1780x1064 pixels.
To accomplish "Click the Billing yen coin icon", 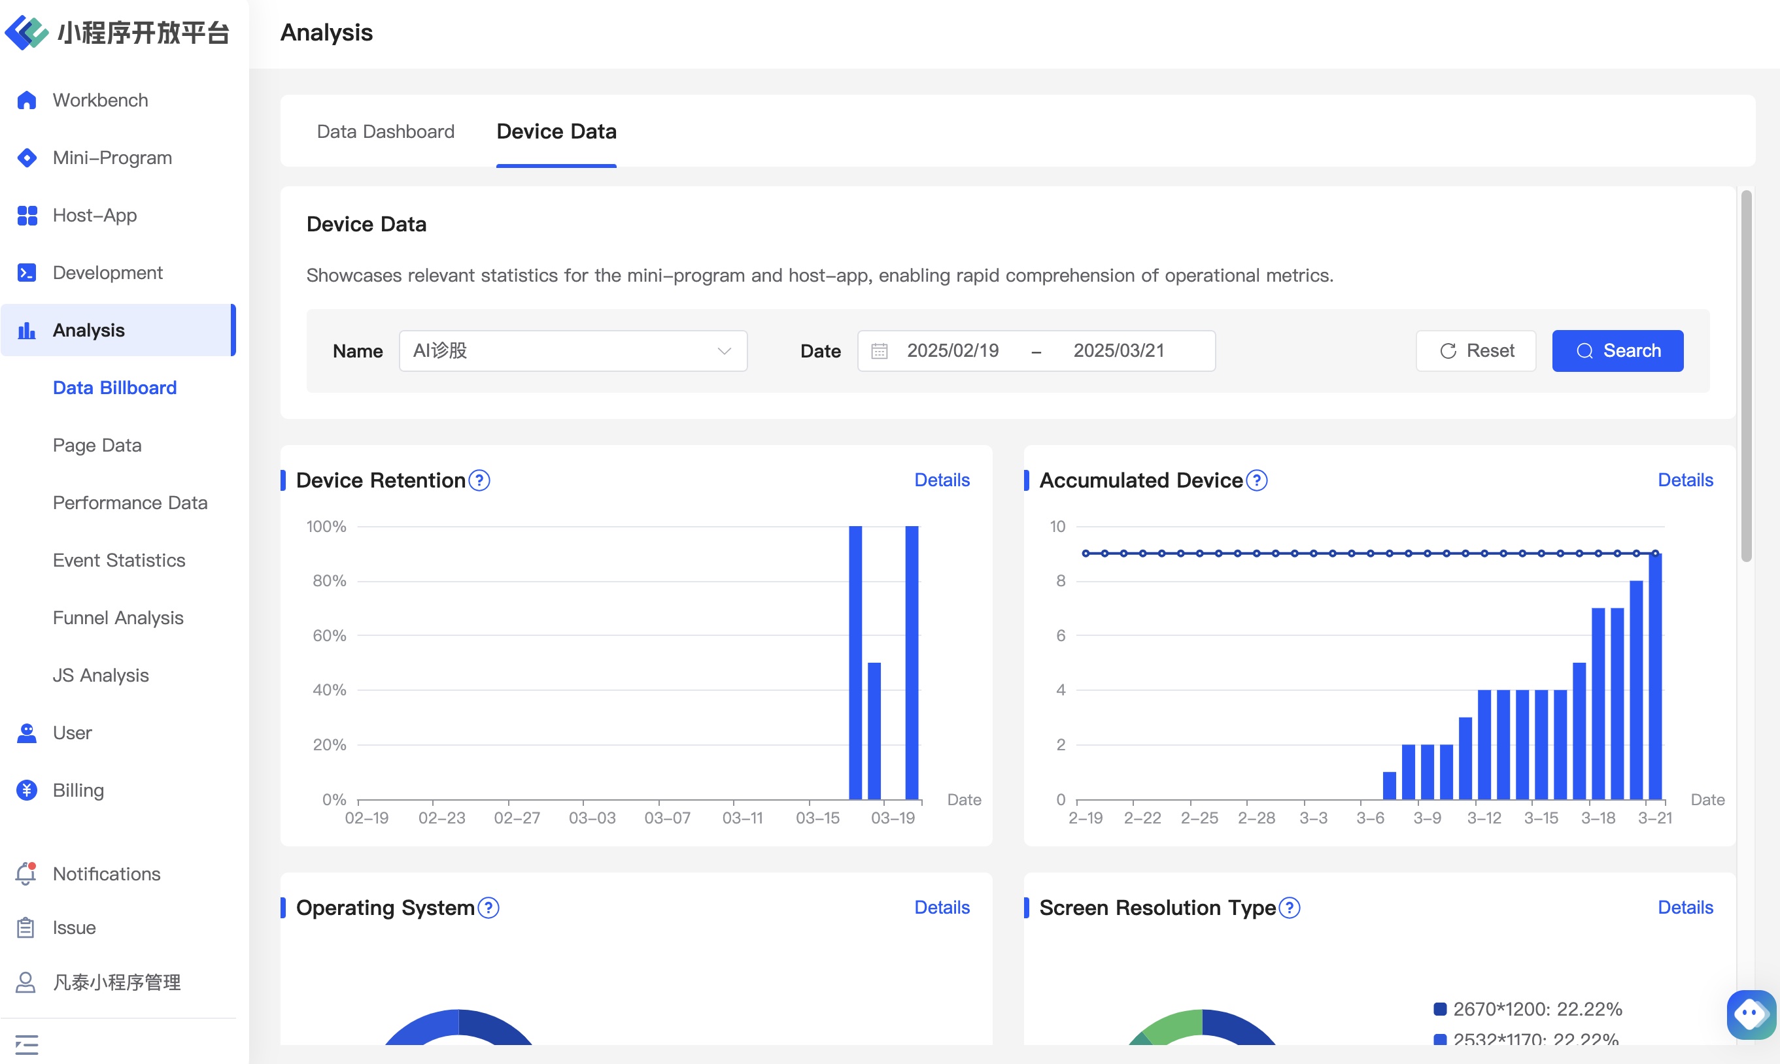I will 27,790.
